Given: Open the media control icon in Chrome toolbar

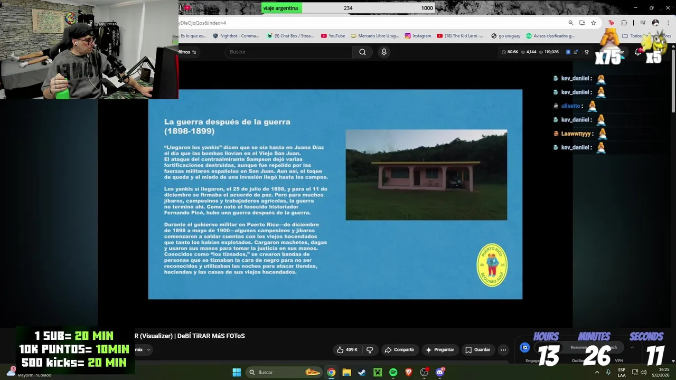Looking at the screenshot, I should click(x=643, y=23).
